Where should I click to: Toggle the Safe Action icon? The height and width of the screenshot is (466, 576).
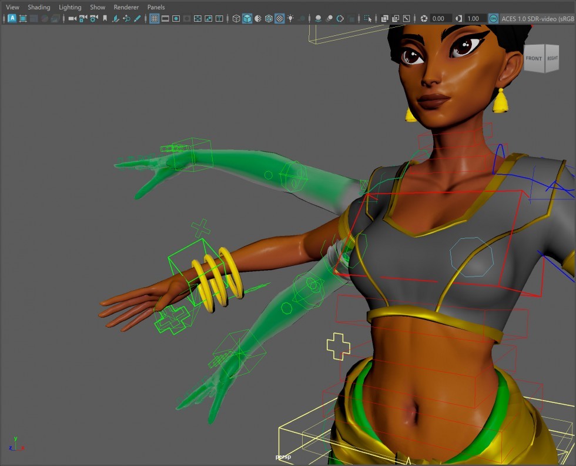[x=208, y=18]
